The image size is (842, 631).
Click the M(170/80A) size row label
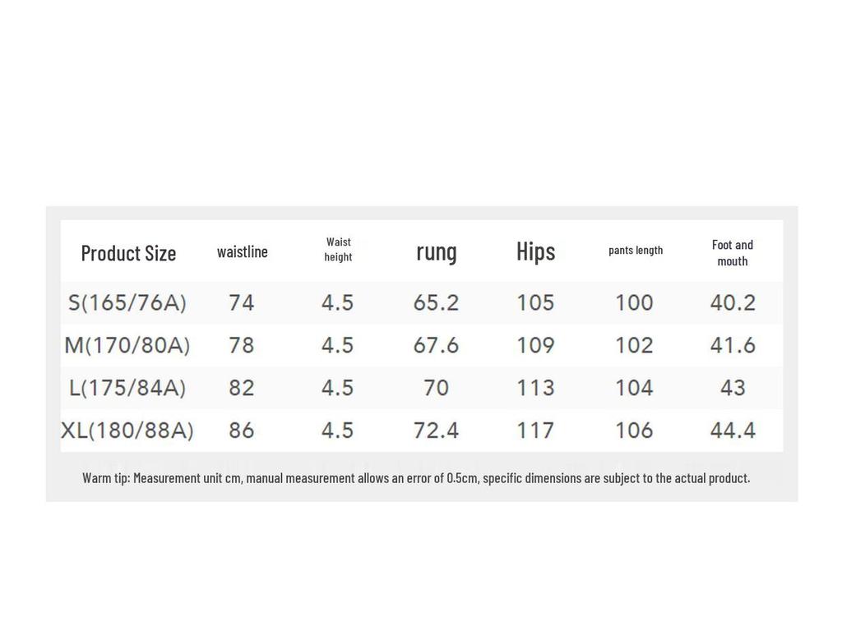click(x=127, y=345)
